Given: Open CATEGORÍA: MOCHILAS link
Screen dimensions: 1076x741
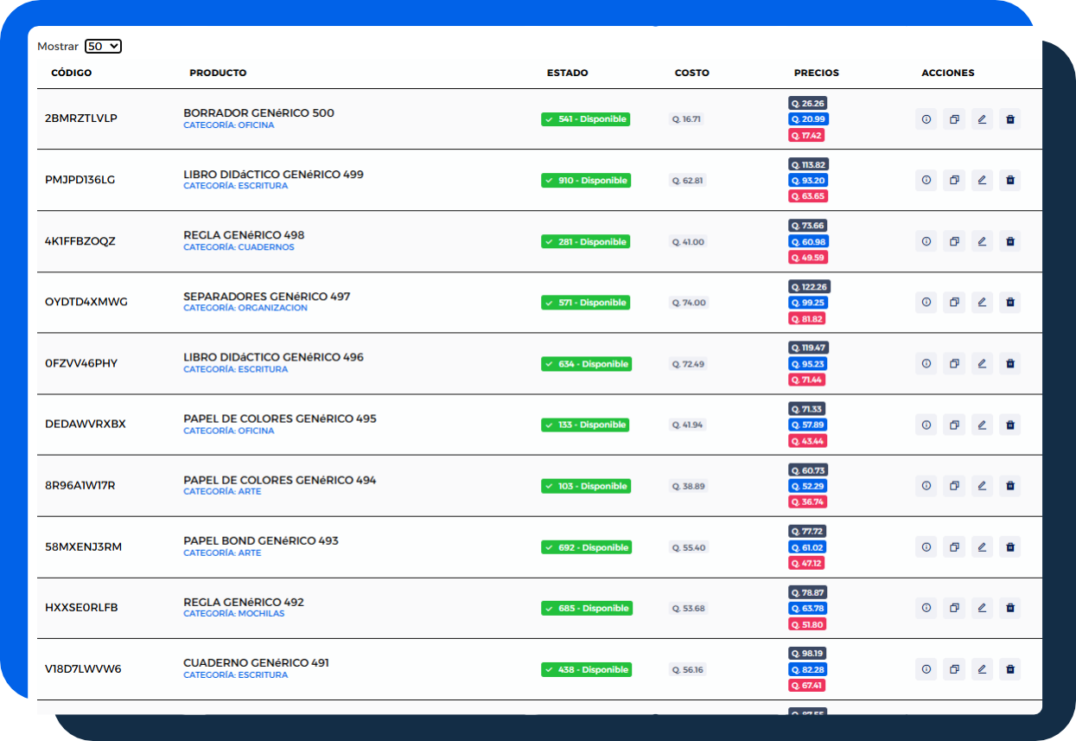Looking at the screenshot, I should point(233,614).
